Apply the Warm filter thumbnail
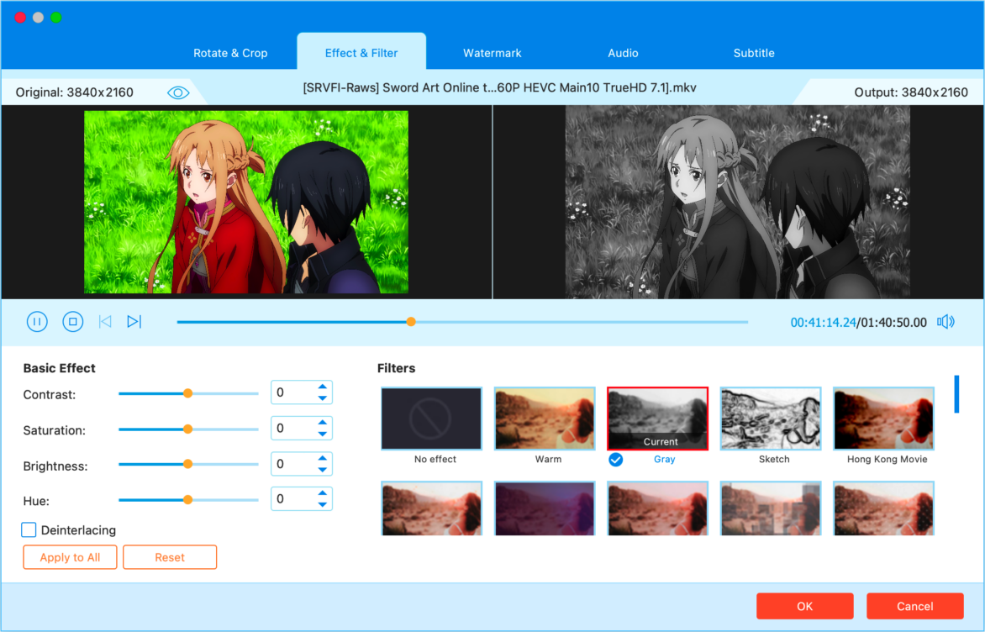985x632 pixels. [x=545, y=419]
